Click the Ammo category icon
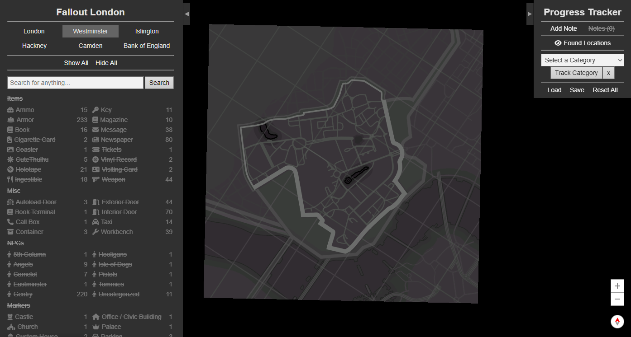The width and height of the screenshot is (631, 337). tap(11, 110)
